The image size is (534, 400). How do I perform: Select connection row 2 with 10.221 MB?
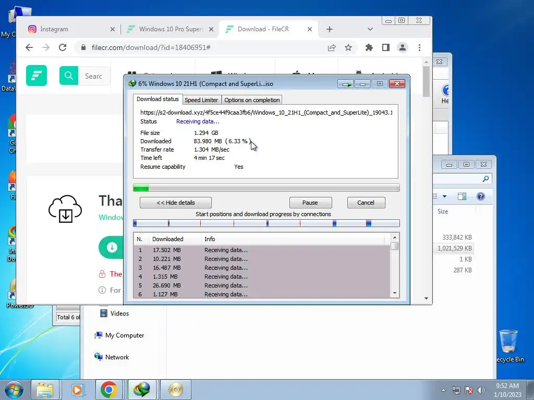click(262, 259)
